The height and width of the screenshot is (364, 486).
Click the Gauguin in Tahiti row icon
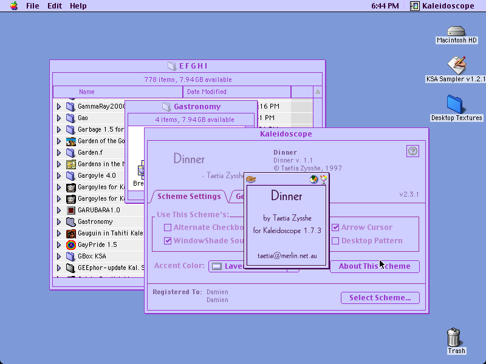click(x=71, y=233)
